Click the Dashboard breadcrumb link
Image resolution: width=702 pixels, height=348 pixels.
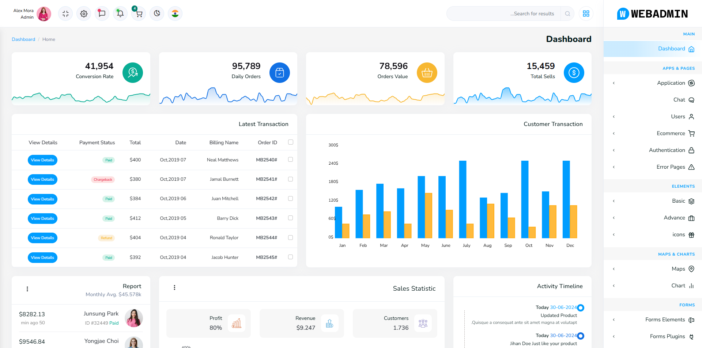23,39
